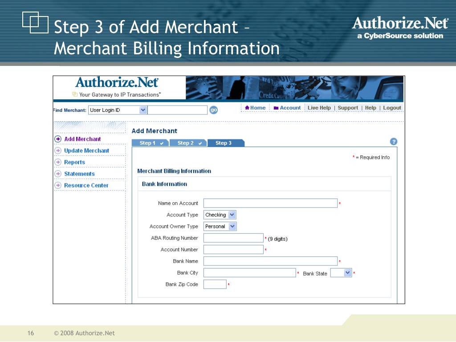Click the Live Help link
Viewport: 456px width, 342px height.
coord(319,108)
